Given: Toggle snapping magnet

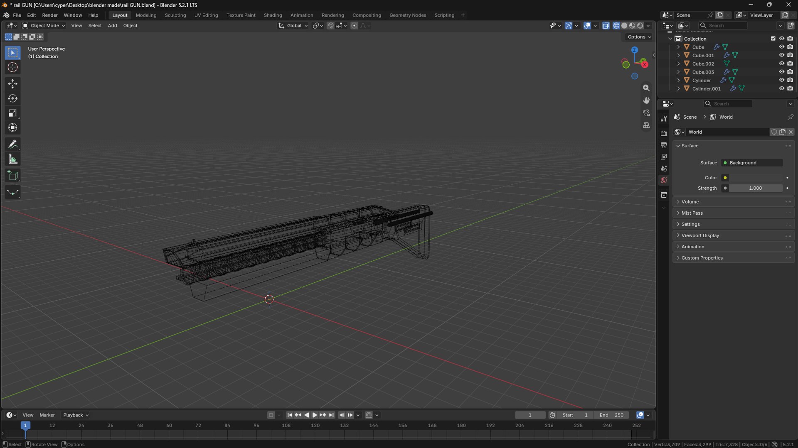Looking at the screenshot, I should [330, 26].
